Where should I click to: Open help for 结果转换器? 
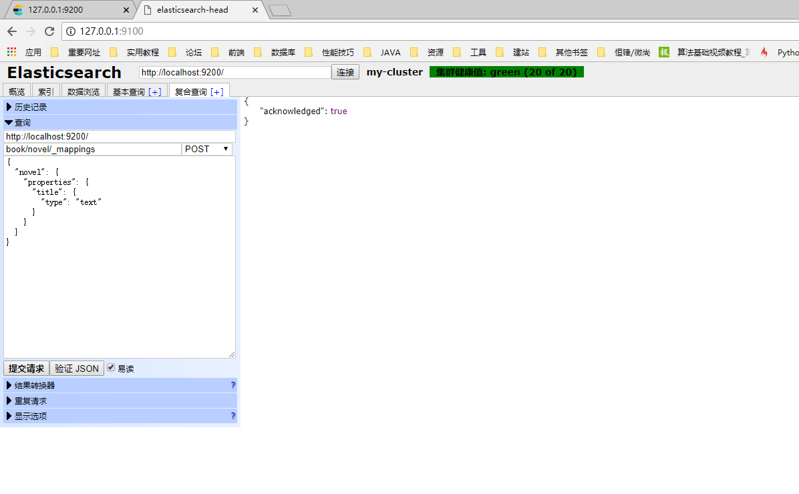coord(233,385)
